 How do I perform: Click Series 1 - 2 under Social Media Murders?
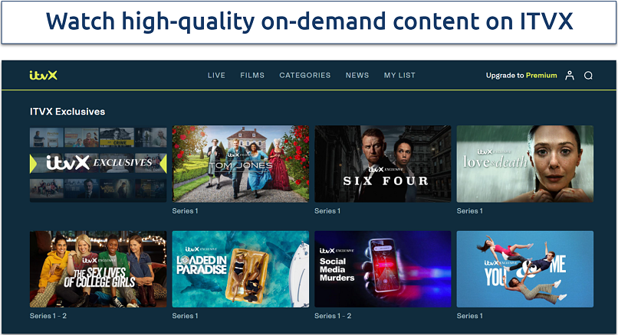point(332,316)
